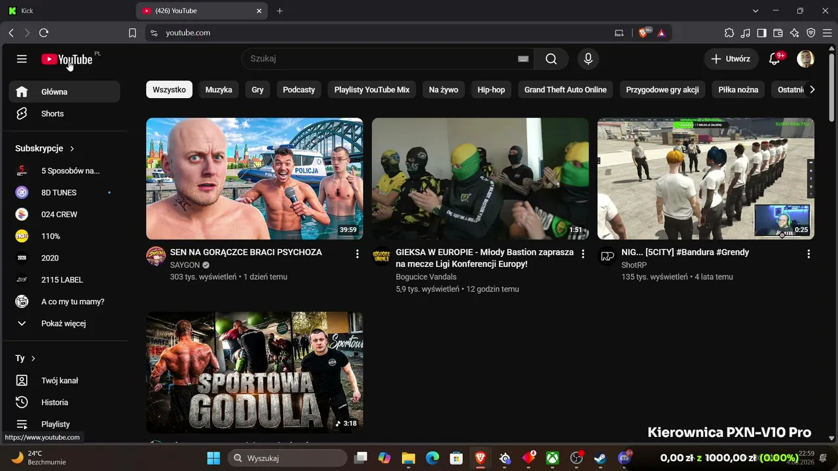The height and width of the screenshot is (471, 838).
Task: Toggle the browser sidebar panel
Action: (x=762, y=33)
